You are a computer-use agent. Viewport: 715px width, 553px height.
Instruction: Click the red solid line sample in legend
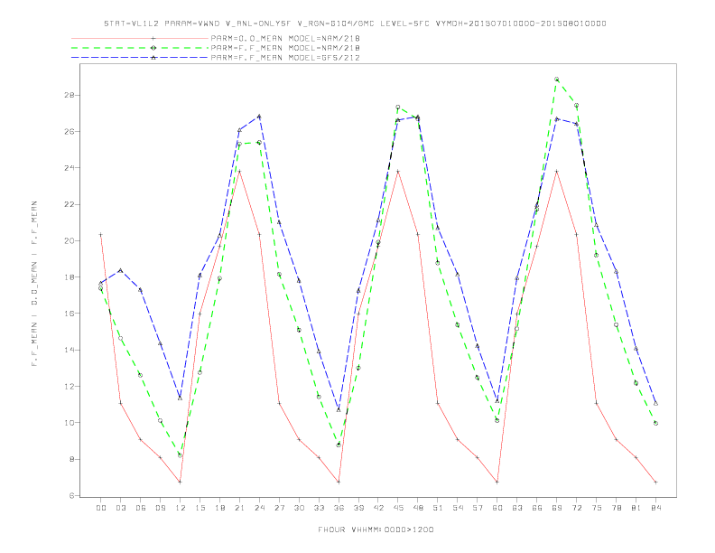point(140,38)
